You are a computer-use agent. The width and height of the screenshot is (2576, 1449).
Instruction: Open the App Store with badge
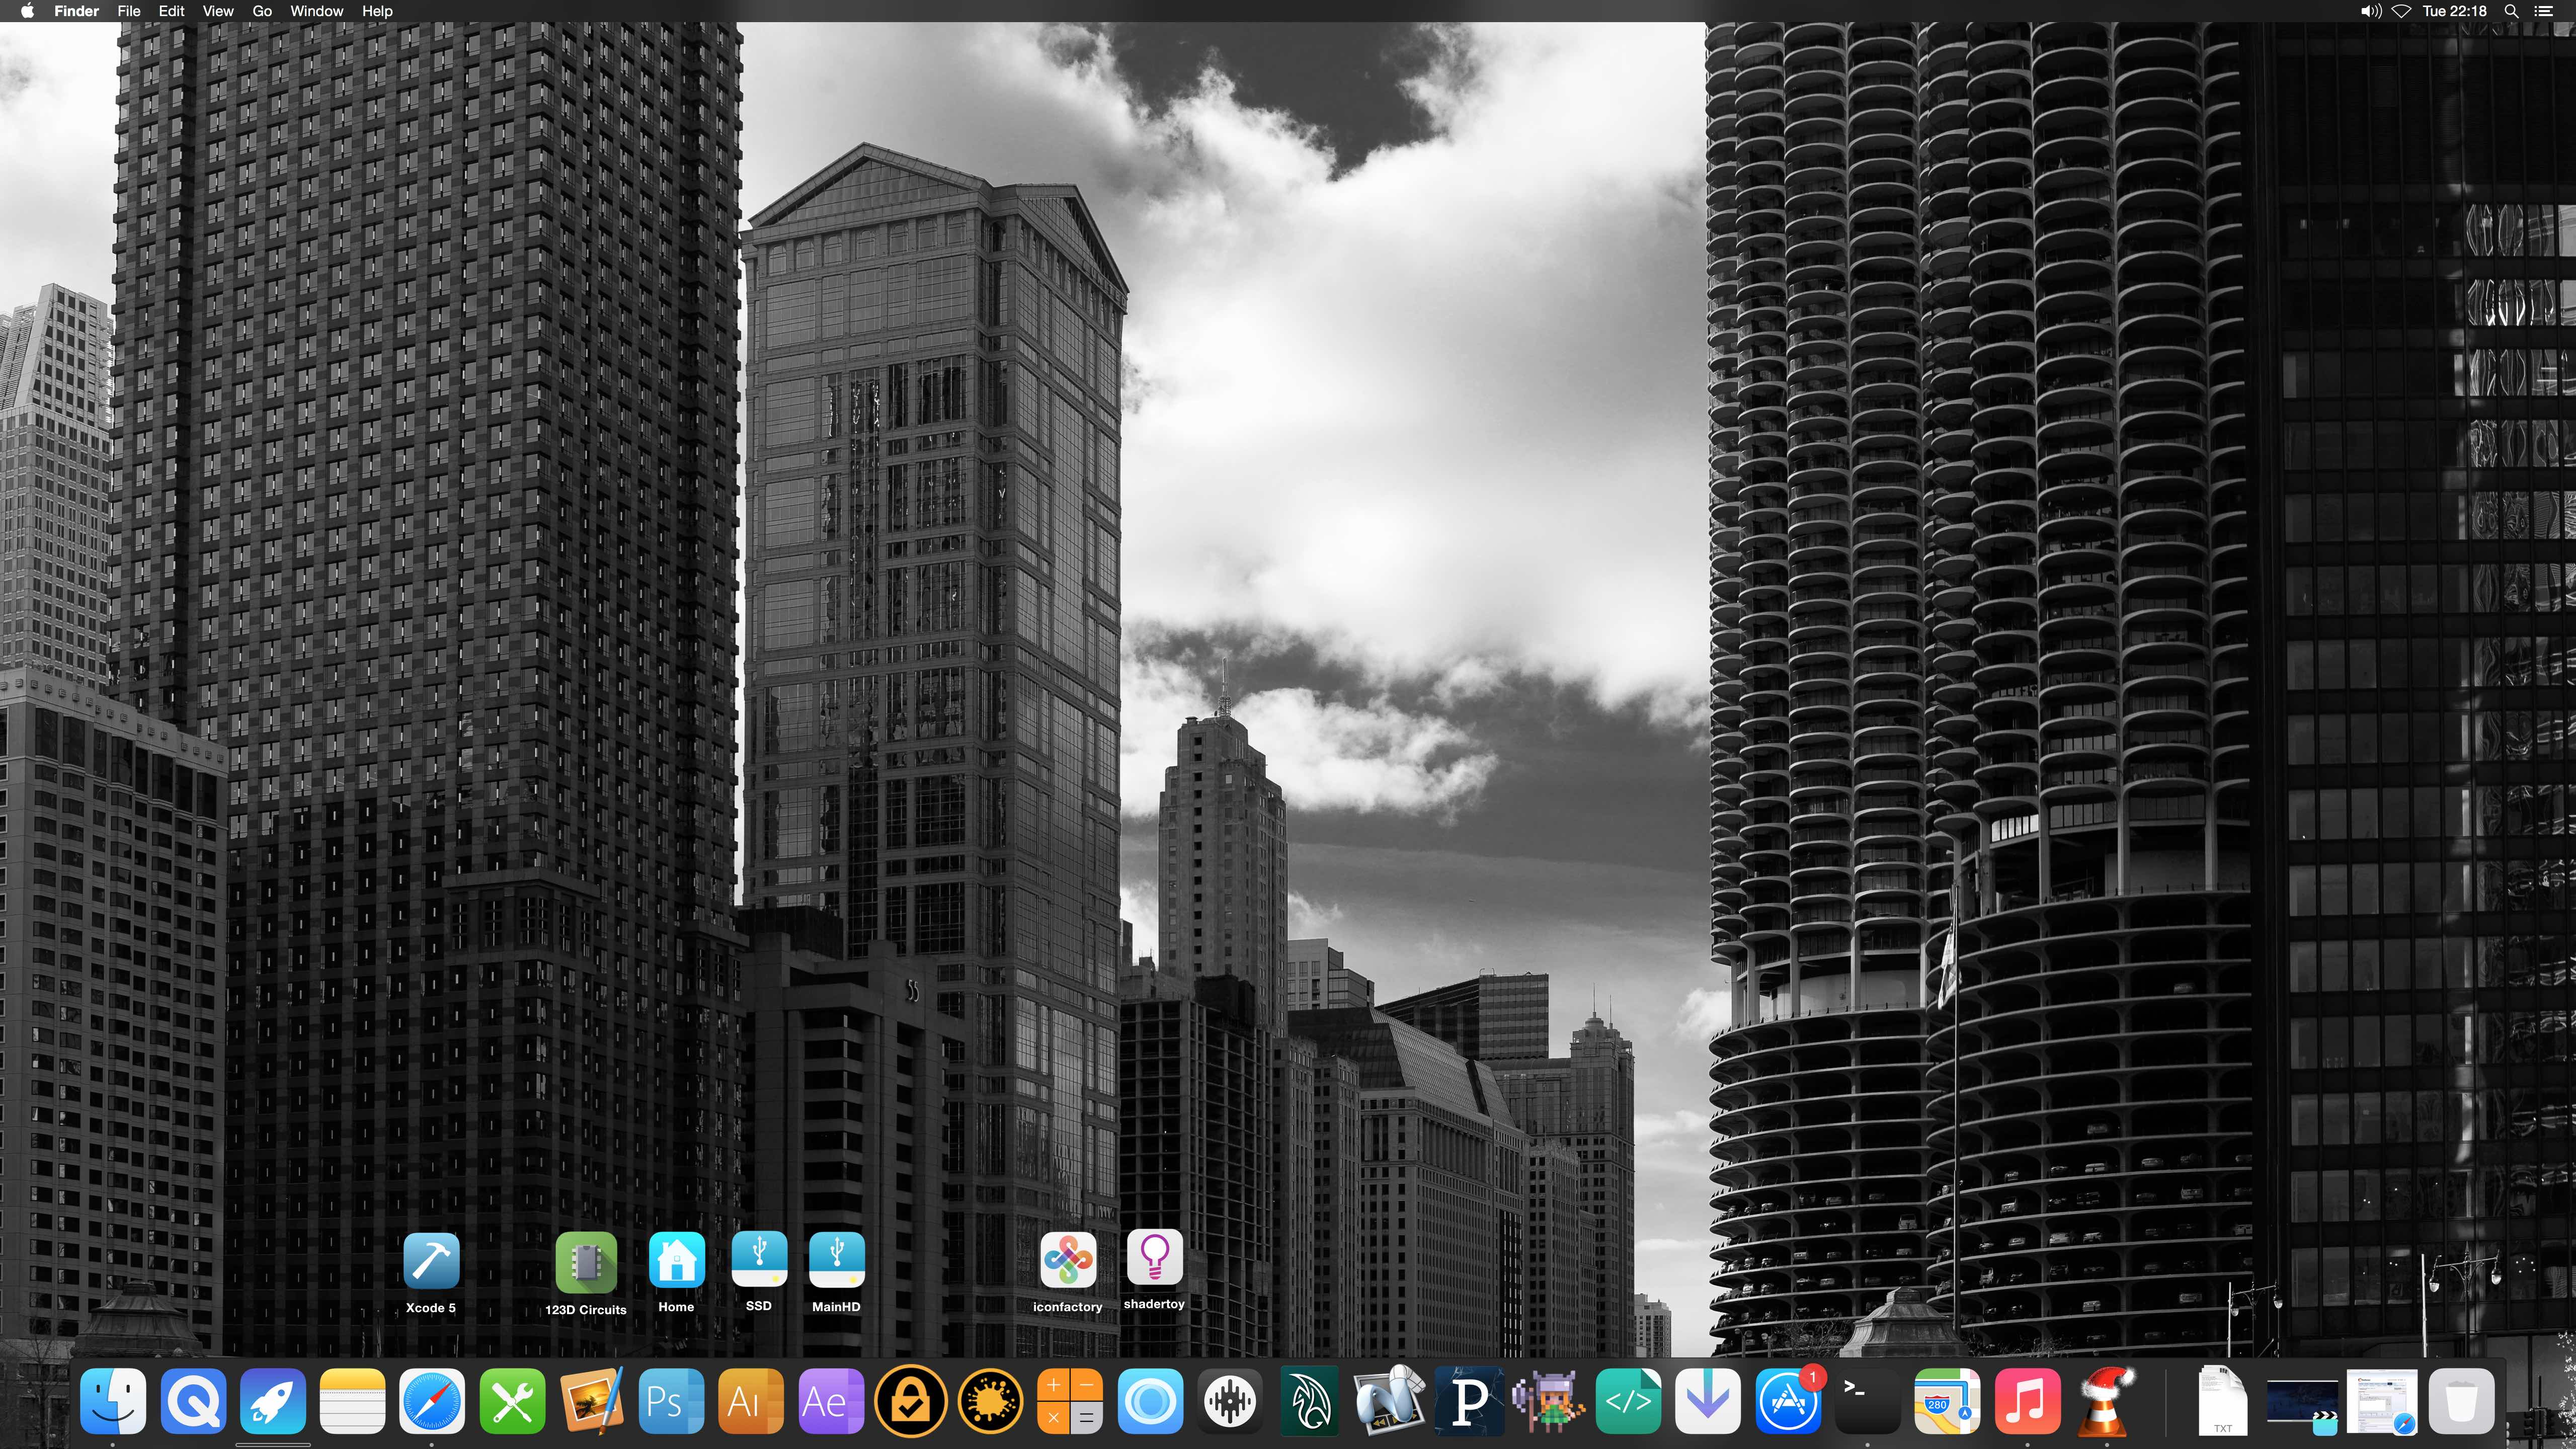click(1787, 1401)
